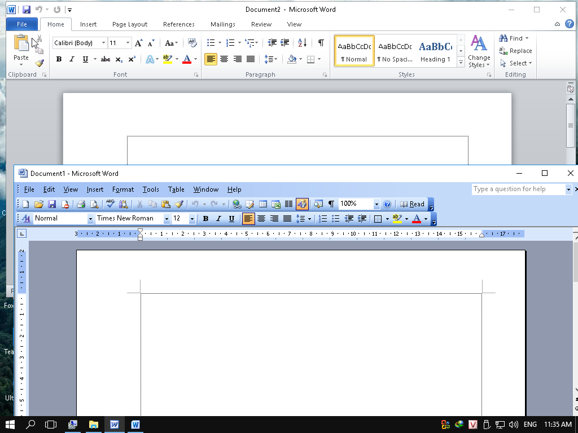This screenshot has width=578, height=433.
Task: Open font size 11 dropdown in Document2
Action: pos(128,43)
